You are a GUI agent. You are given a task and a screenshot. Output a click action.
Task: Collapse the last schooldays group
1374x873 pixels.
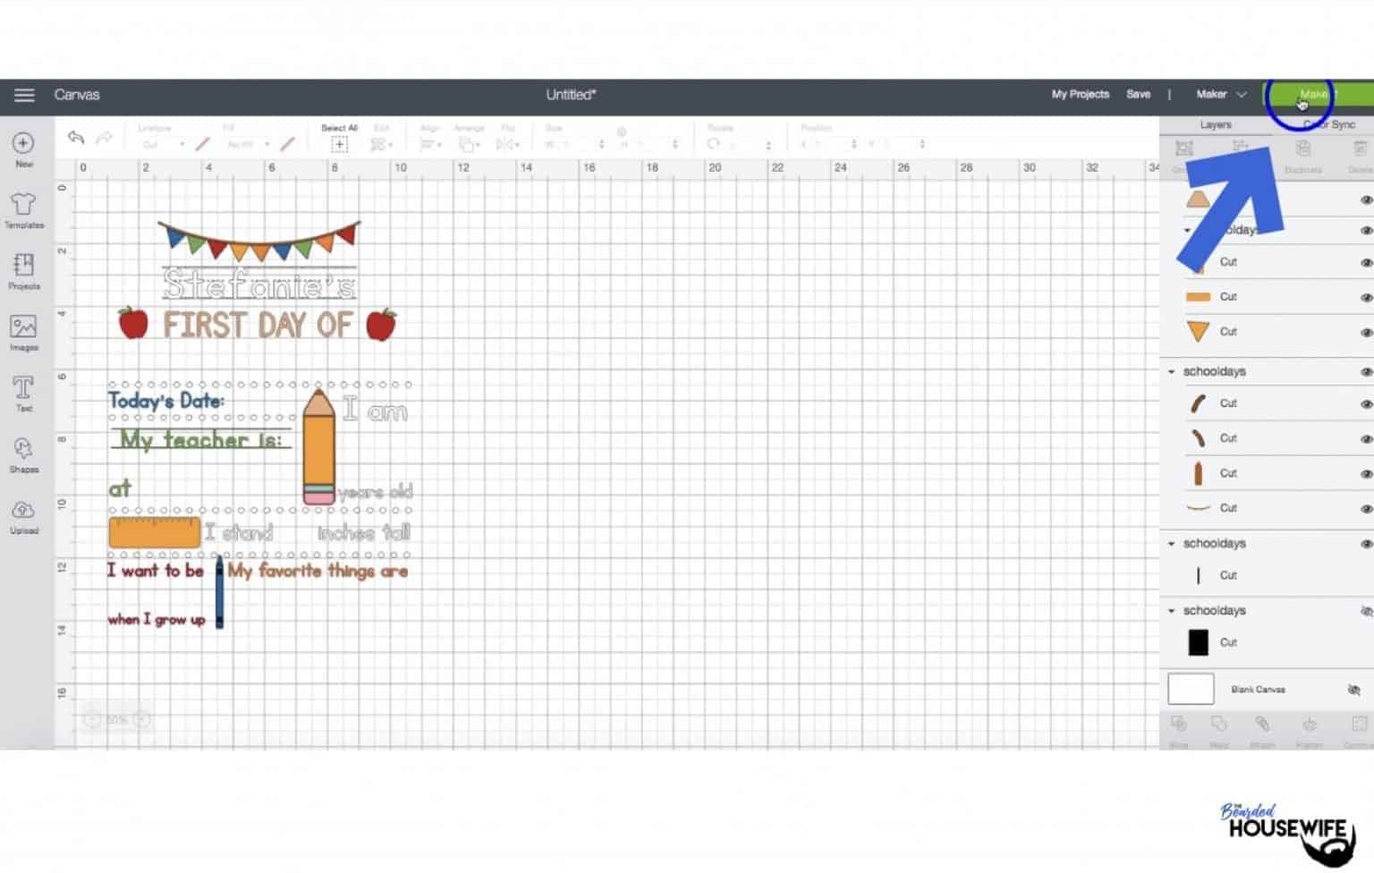pos(1172,611)
